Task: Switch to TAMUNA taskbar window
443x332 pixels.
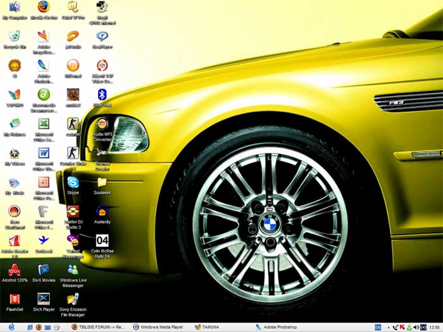Action: (x=207, y=327)
